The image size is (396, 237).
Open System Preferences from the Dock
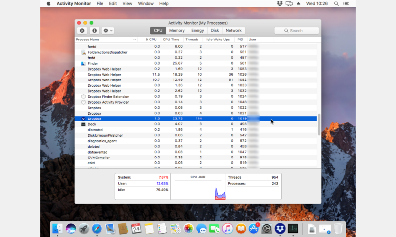(x=267, y=229)
